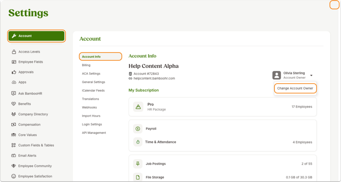
Task: Open iCalendar Feeds
Action: click(x=93, y=90)
